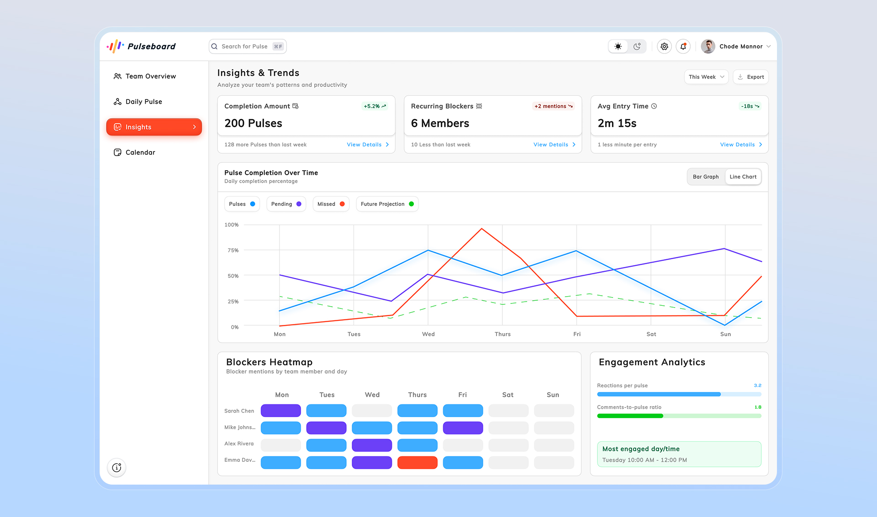Toggle the Pulses series in the chart legend
Screen dimensions: 877x517
242,204
